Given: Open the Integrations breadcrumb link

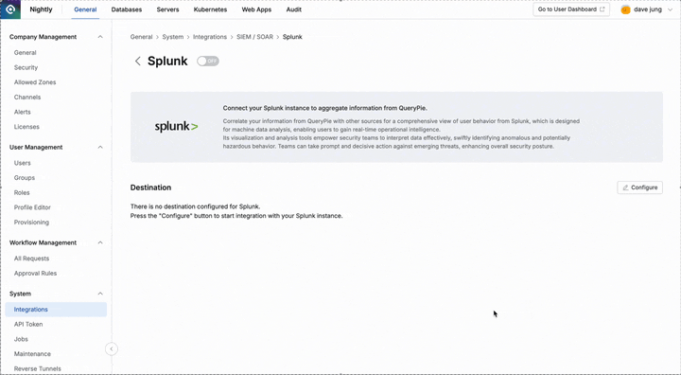Looking at the screenshot, I should coord(210,37).
